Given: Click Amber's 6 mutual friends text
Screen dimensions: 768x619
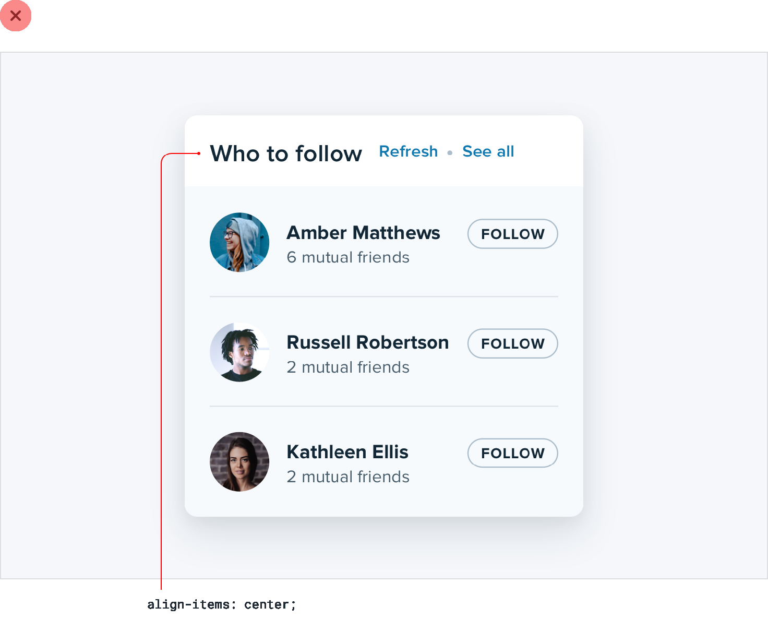Looking at the screenshot, I should pos(348,257).
